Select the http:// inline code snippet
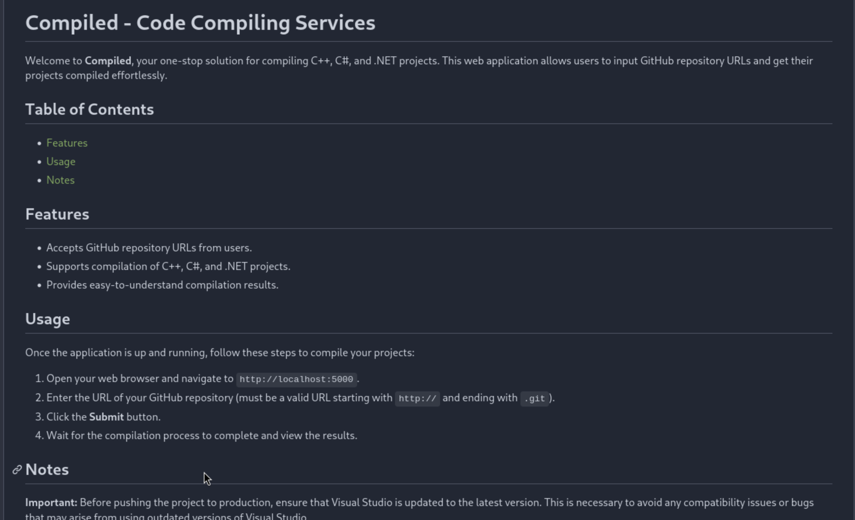The height and width of the screenshot is (520, 855). click(418, 398)
